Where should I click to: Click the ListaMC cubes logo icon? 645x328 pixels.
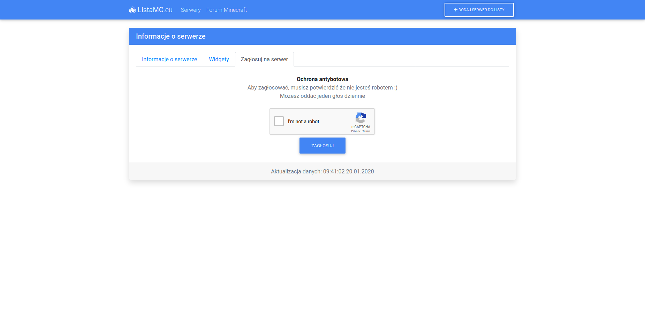(x=132, y=10)
